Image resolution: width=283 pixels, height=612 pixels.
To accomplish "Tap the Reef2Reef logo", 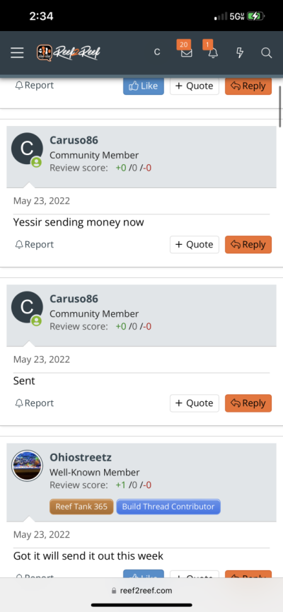I will [x=69, y=52].
